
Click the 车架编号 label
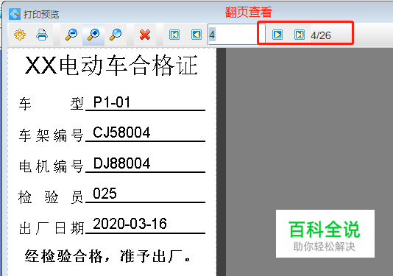tap(51, 135)
